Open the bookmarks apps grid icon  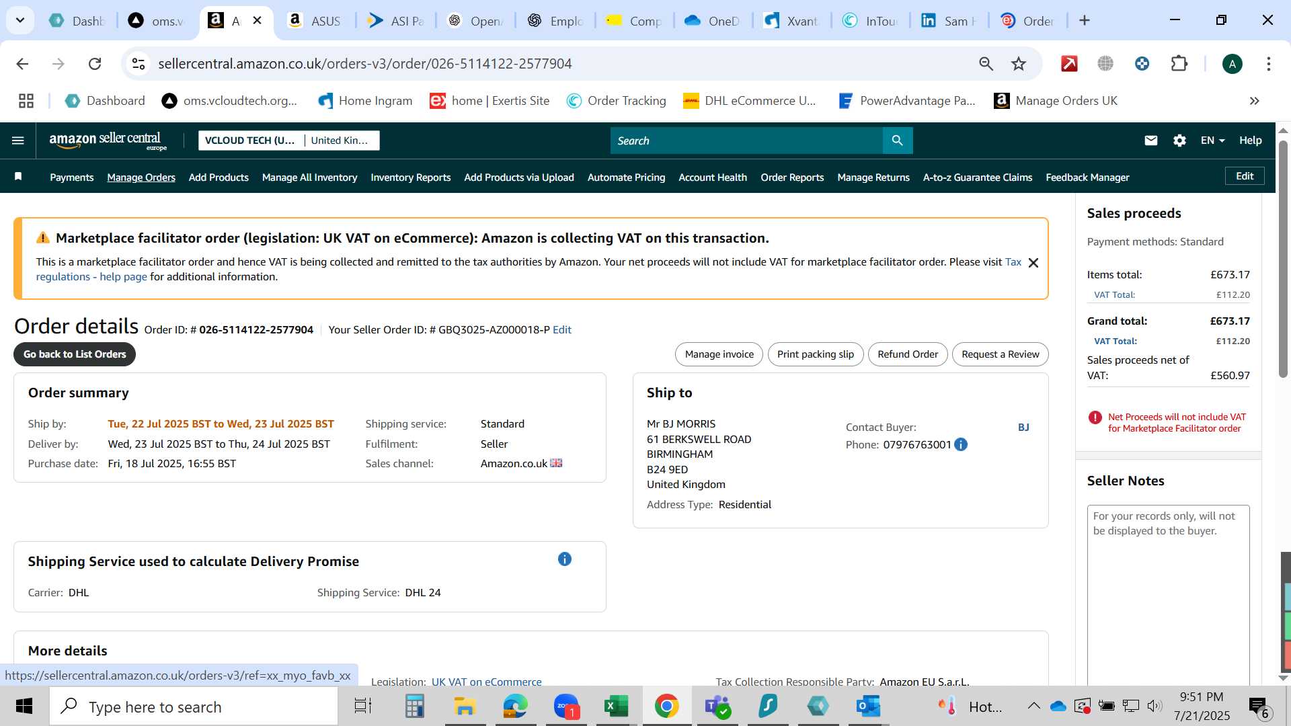(26, 101)
